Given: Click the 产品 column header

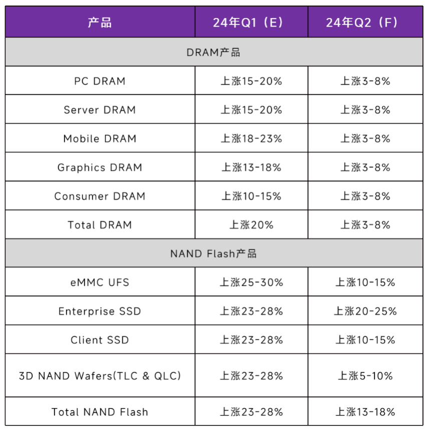Looking at the screenshot, I should 100,23.
